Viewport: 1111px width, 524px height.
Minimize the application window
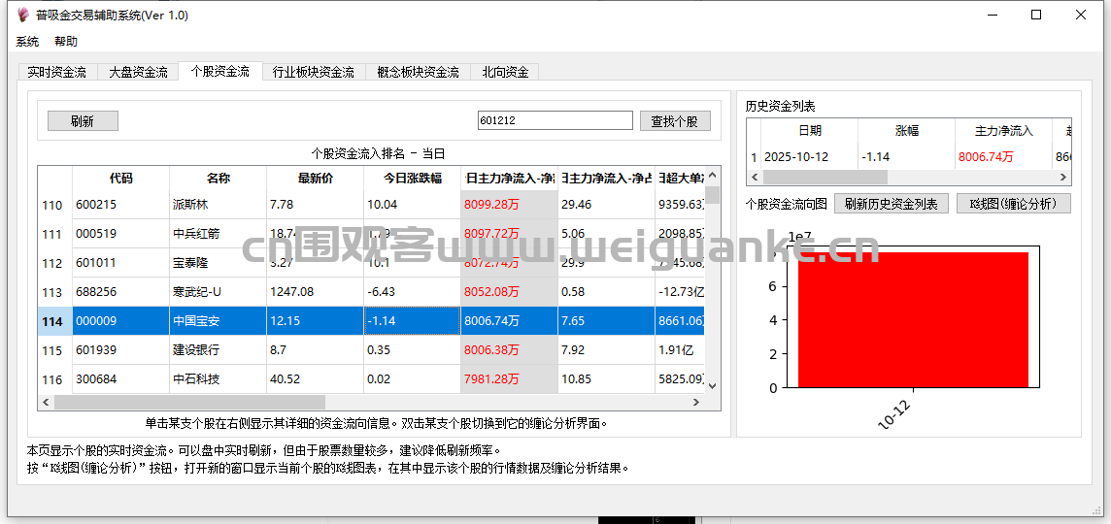click(992, 15)
